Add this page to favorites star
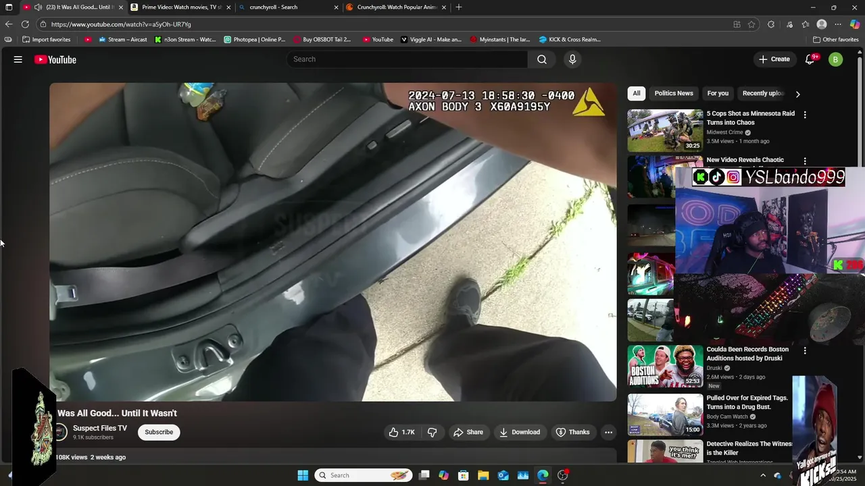The image size is (865, 486). coord(751,24)
